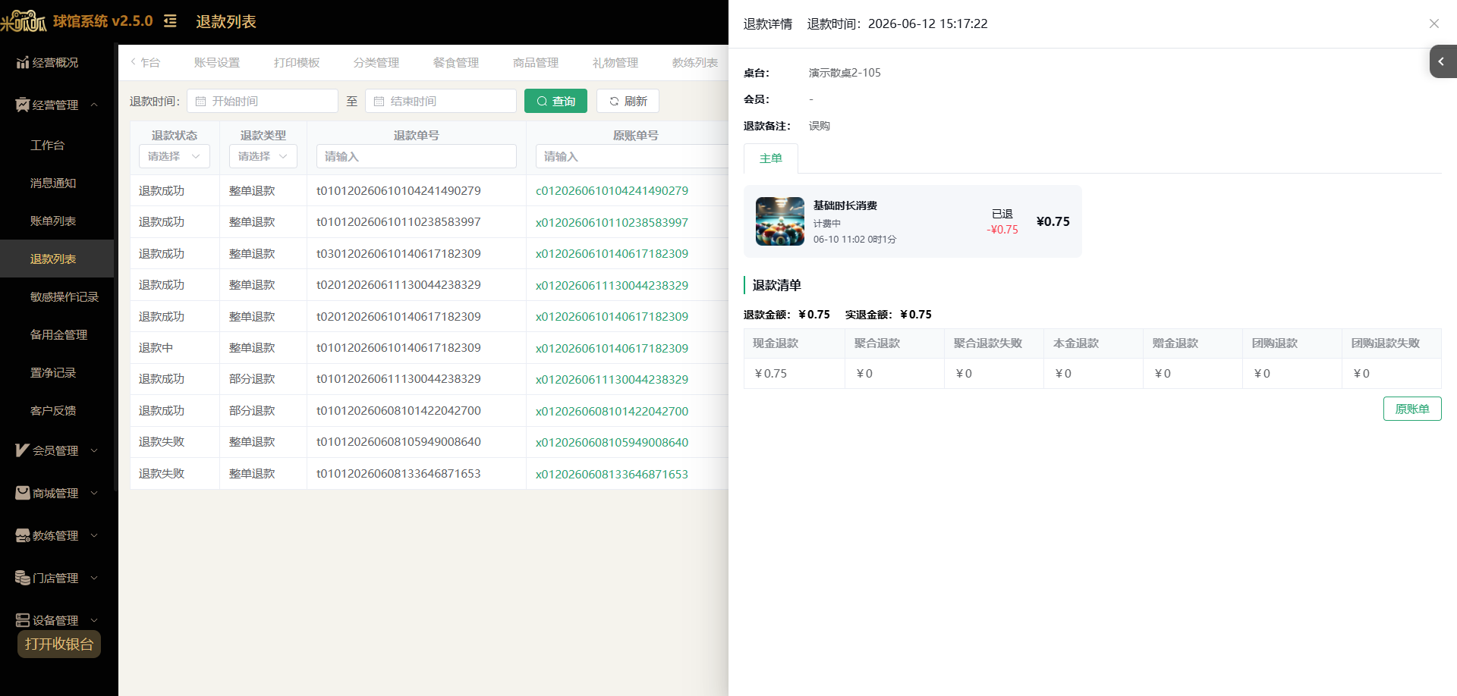This screenshot has width=1457, height=696.
Task: Click the 门店管理 sidebar icon
Action: click(23, 578)
